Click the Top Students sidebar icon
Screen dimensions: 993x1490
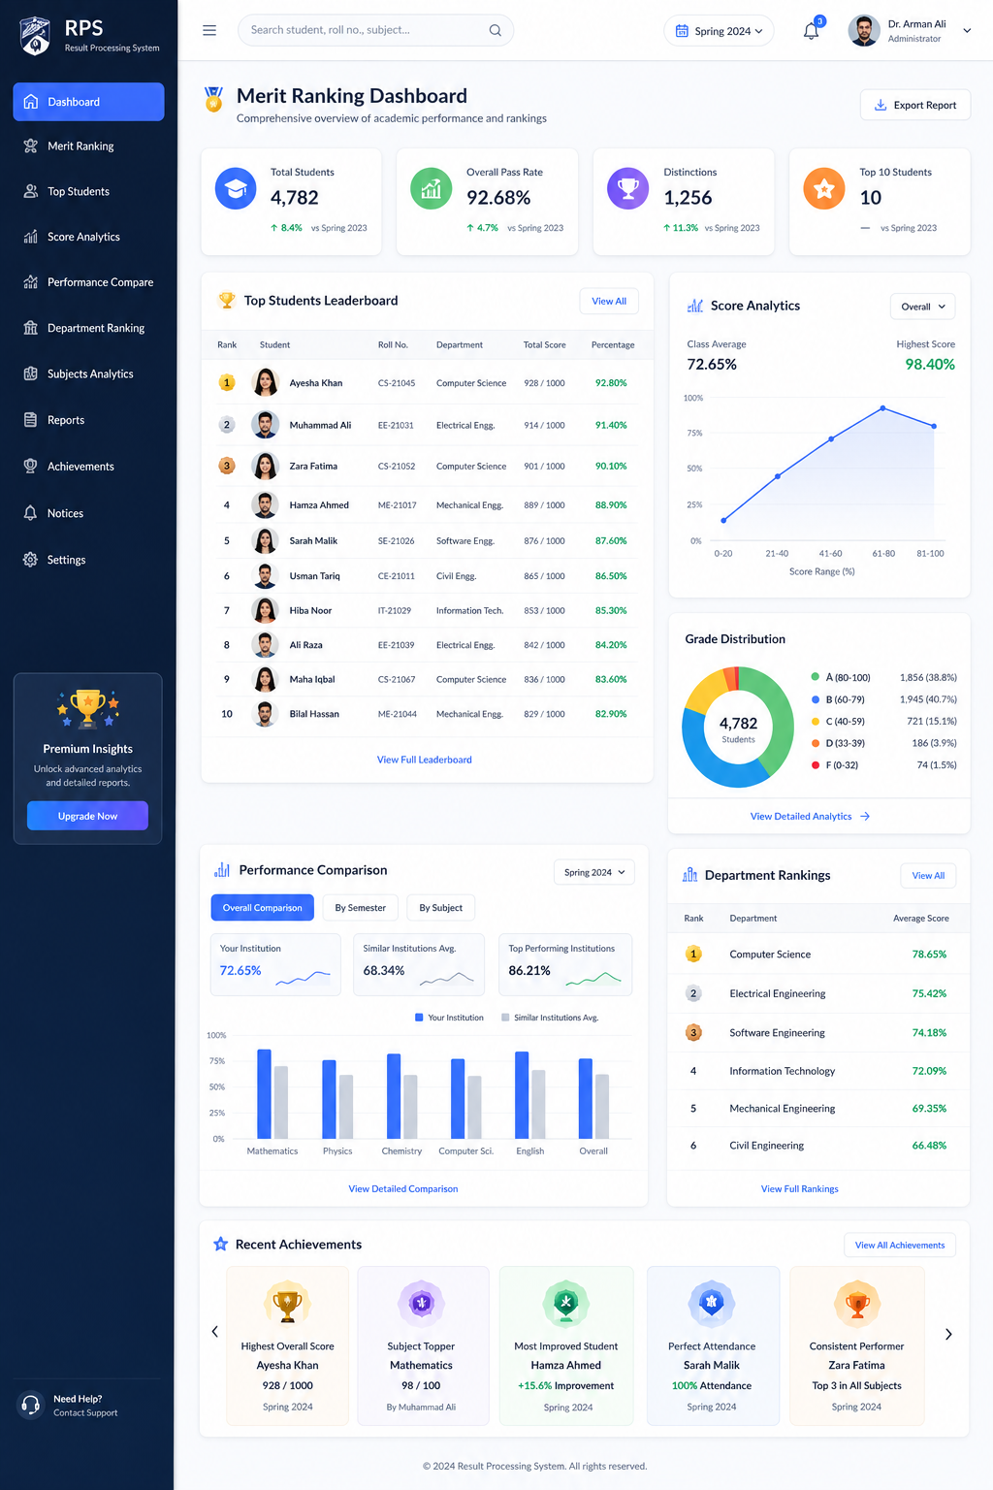[31, 191]
